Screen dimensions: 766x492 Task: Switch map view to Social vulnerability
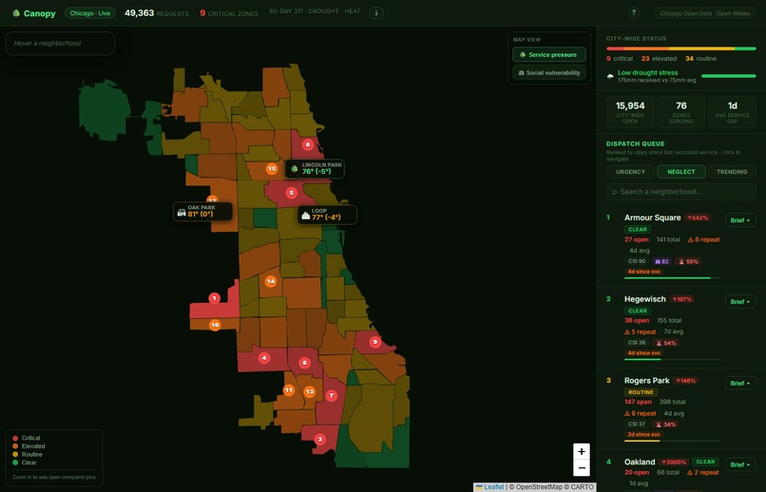coord(549,73)
